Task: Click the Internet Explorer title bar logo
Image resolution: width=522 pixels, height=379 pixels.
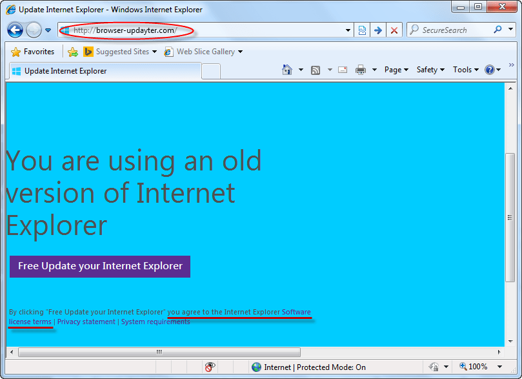Action: [x=11, y=9]
